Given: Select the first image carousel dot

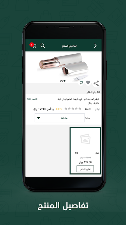Looking at the screenshot, I should (61, 81).
